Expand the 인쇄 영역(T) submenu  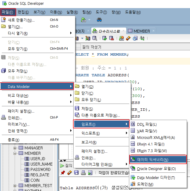pos(37,131)
